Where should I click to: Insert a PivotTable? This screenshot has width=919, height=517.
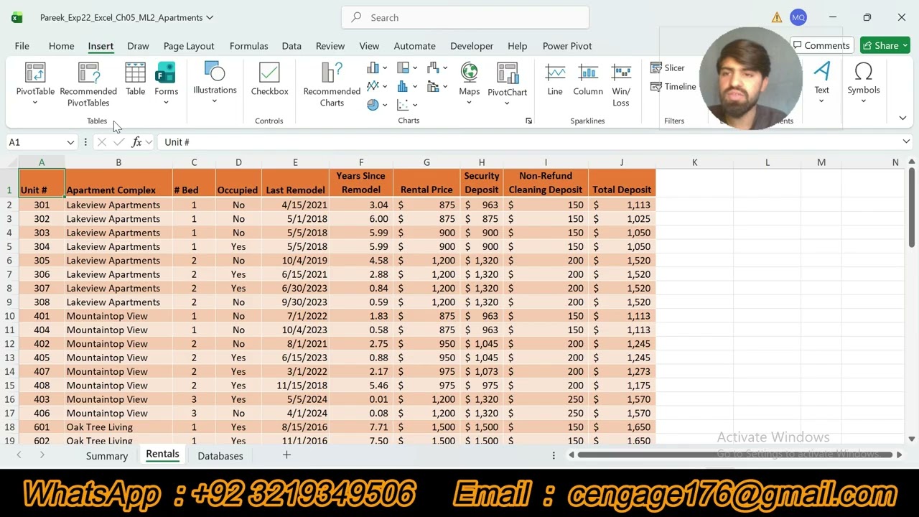pyautogui.click(x=35, y=84)
